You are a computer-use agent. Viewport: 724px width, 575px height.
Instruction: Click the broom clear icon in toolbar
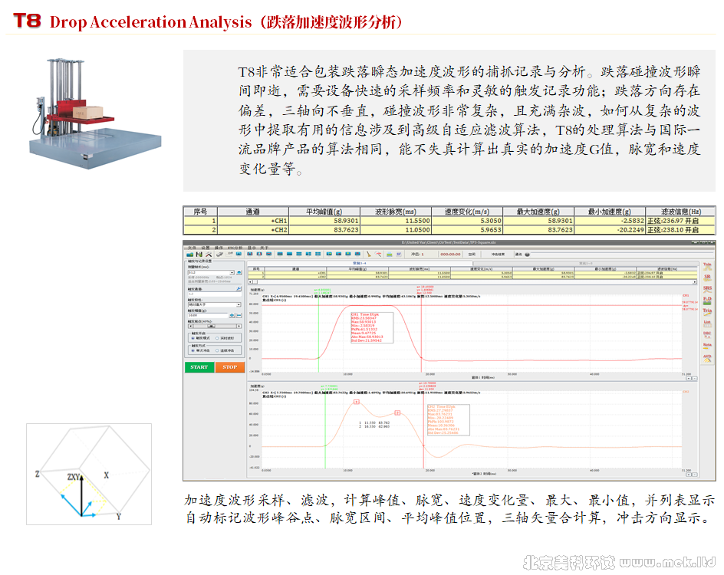pos(368,255)
